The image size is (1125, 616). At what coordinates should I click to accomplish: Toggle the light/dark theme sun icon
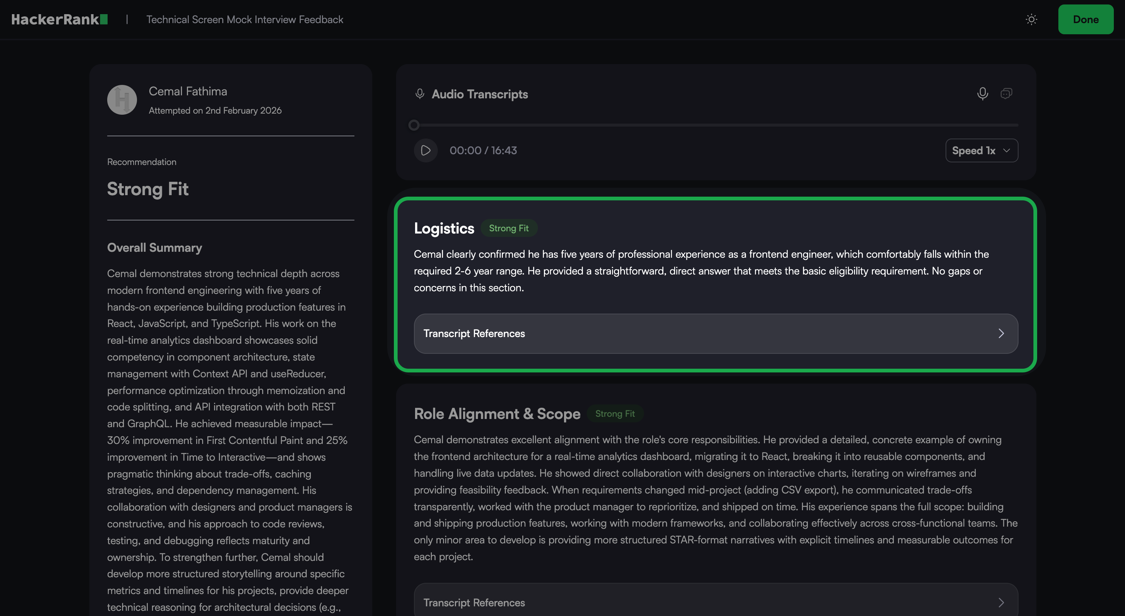tap(1031, 20)
